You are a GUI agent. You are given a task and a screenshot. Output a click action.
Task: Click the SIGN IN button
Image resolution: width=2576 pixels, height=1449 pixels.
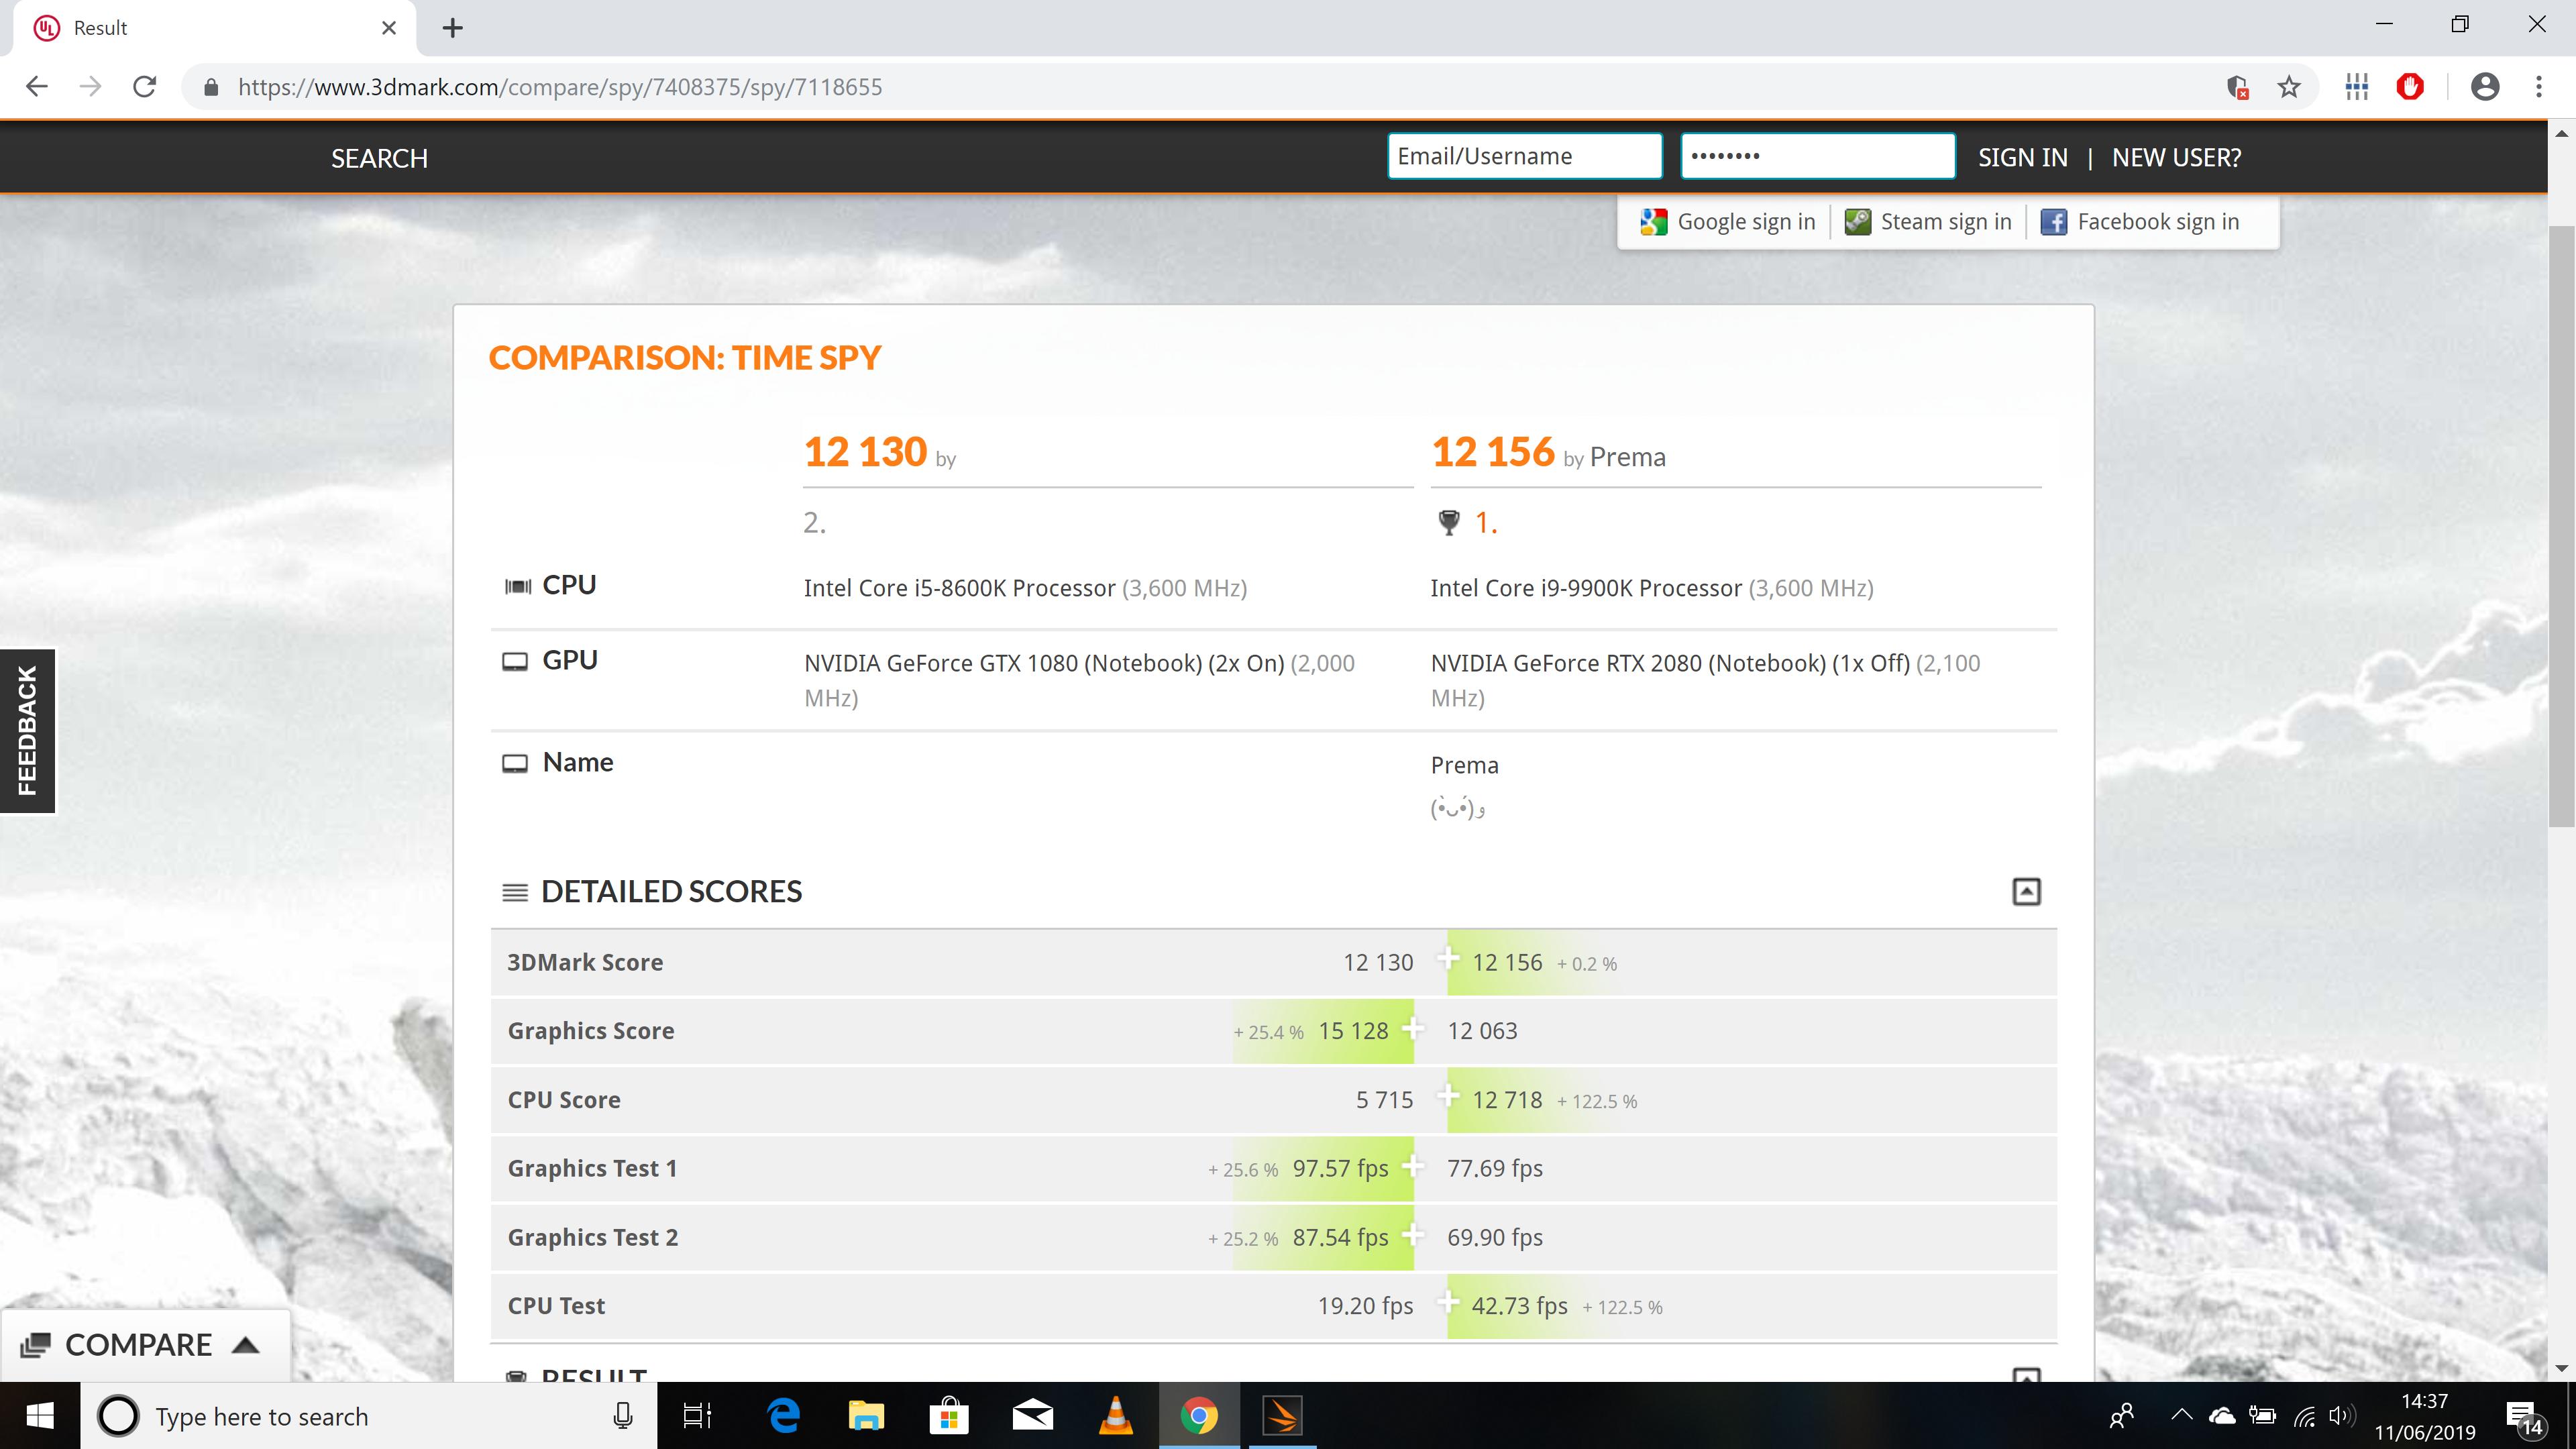pyautogui.click(x=2022, y=157)
